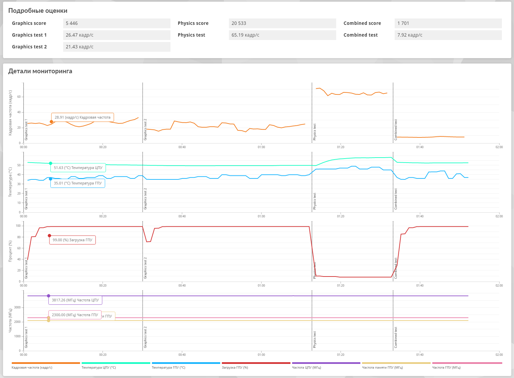The image size is (514, 378).
Task: Toggle the pink Частота ГПУ legend item
Action: 467,366
